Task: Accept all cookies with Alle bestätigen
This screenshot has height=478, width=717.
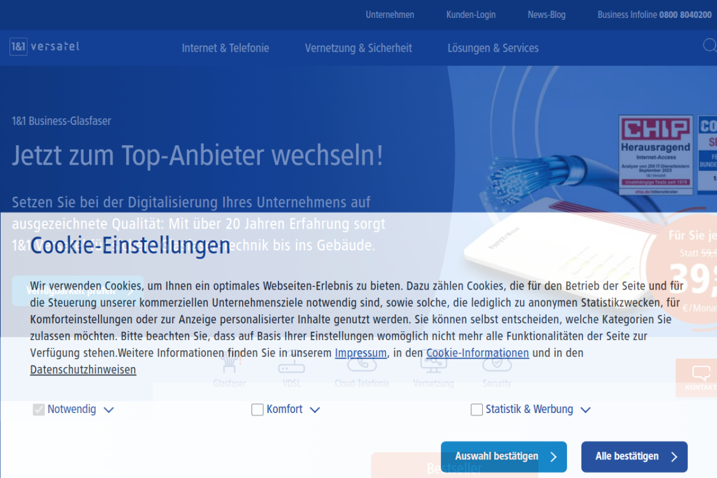Action: pyautogui.click(x=634, y=457)
